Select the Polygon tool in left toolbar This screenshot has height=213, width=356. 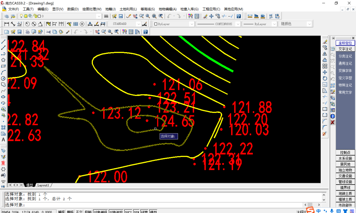[x=3, y=60]
